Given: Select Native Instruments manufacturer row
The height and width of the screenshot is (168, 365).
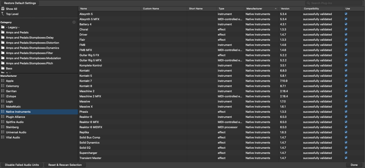Looking at the screenshot, I should pos(39,112).
